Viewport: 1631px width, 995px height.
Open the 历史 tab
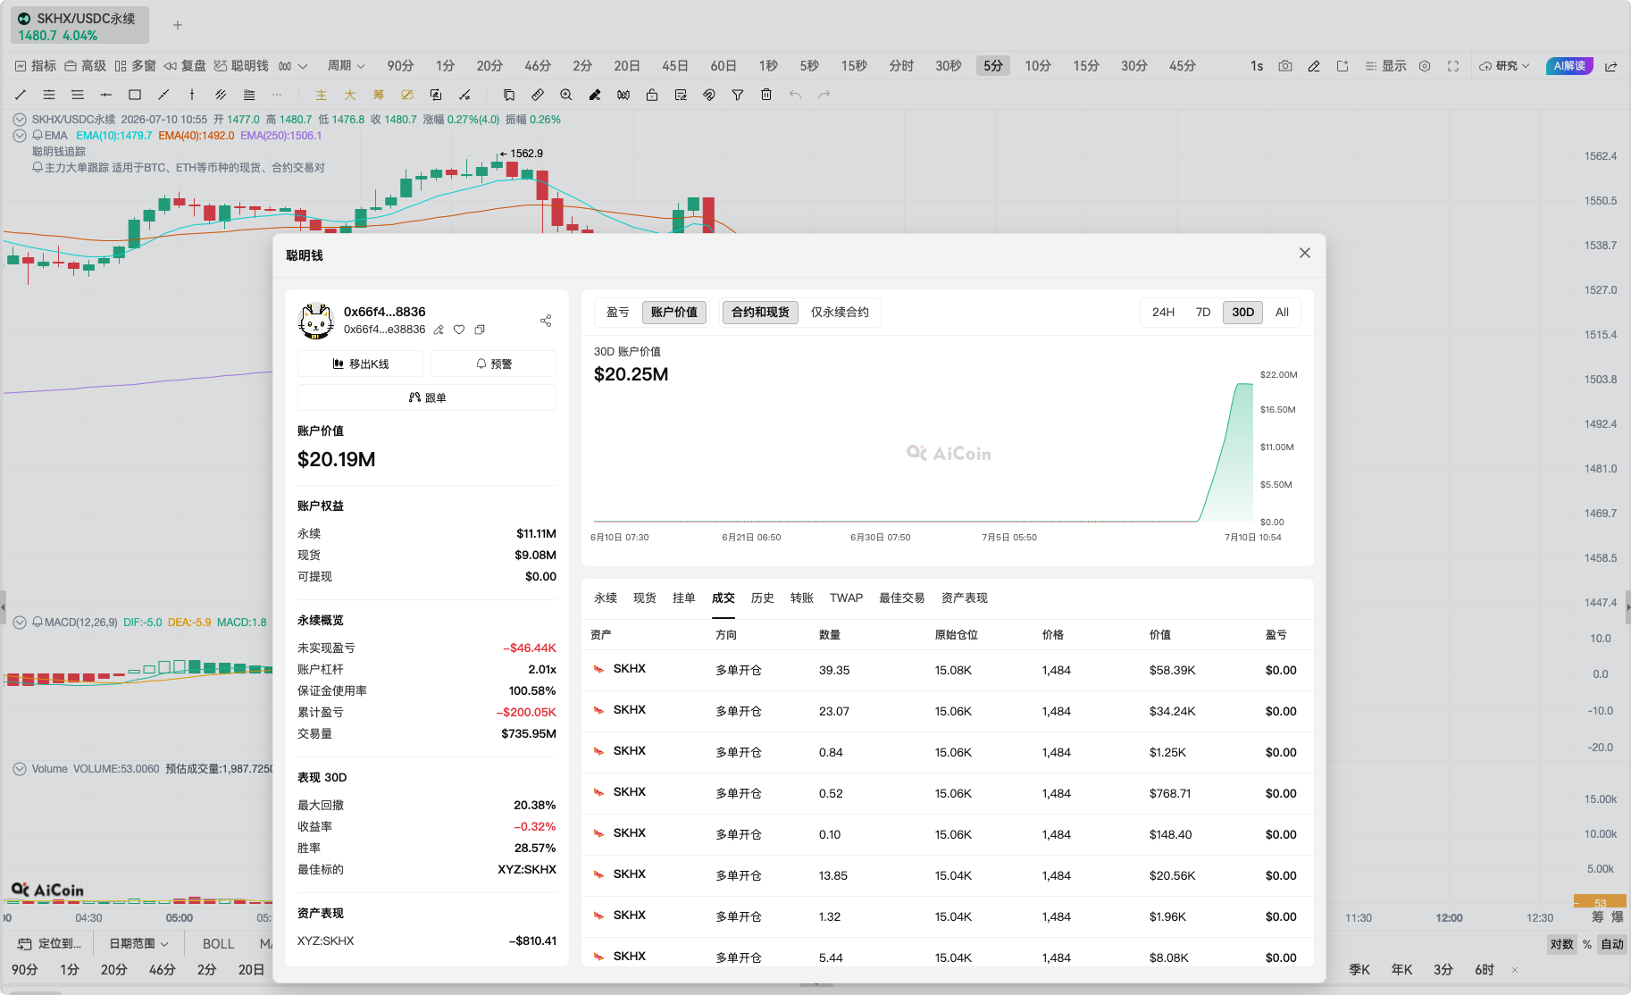tap(763, 598)
